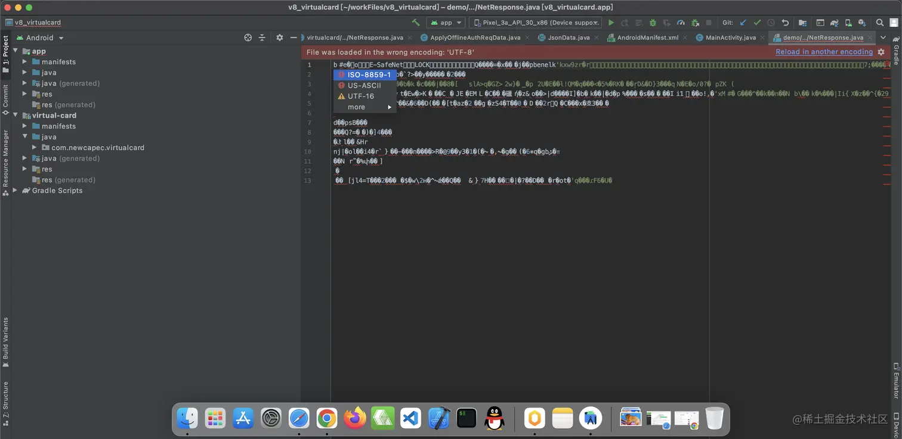Viewport: 902px width, 439px height.
Task: Open the app run configuration dropdown
Action: pos(446,23)
